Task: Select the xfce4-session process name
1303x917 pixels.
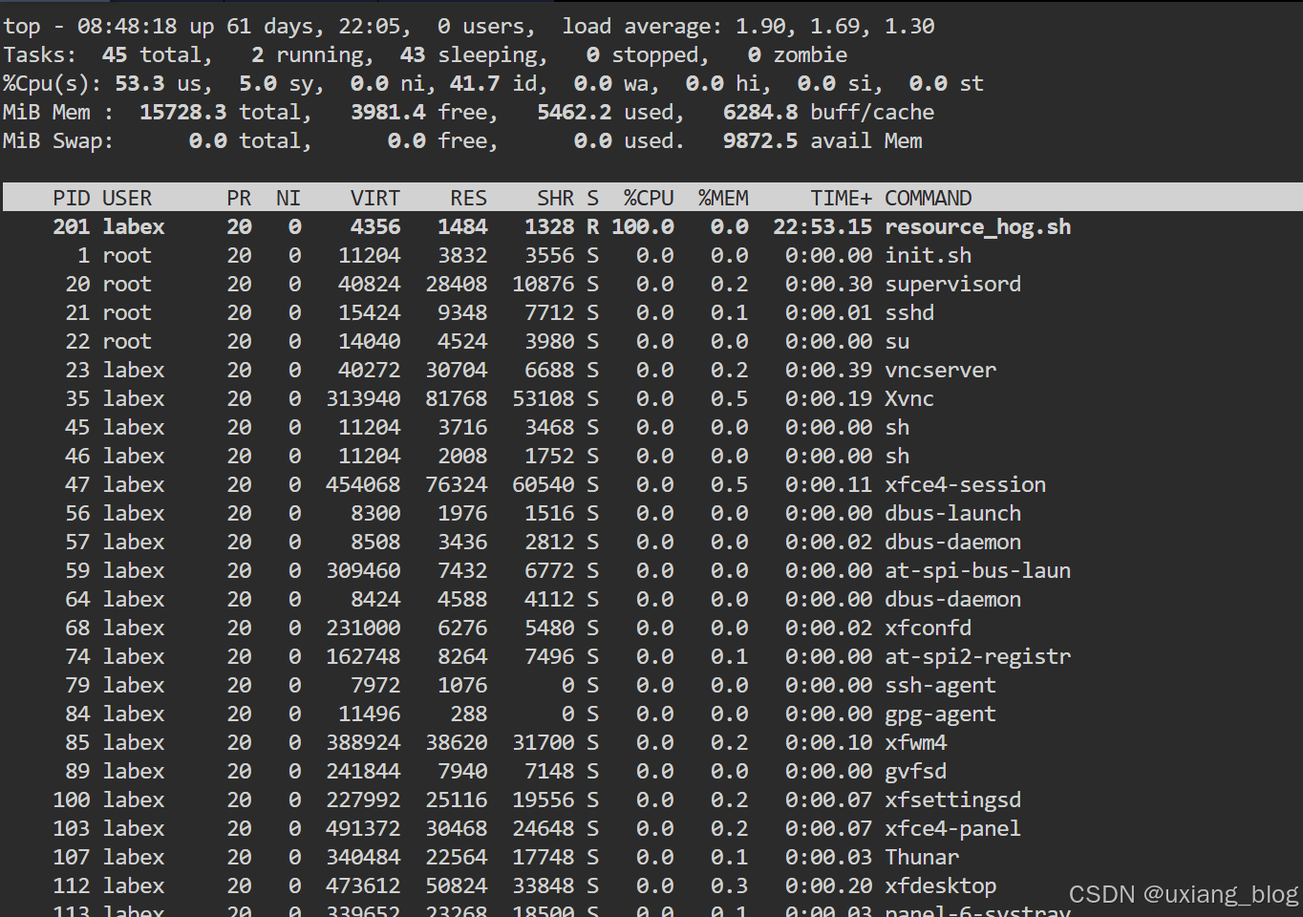Action: pos(966,485)
